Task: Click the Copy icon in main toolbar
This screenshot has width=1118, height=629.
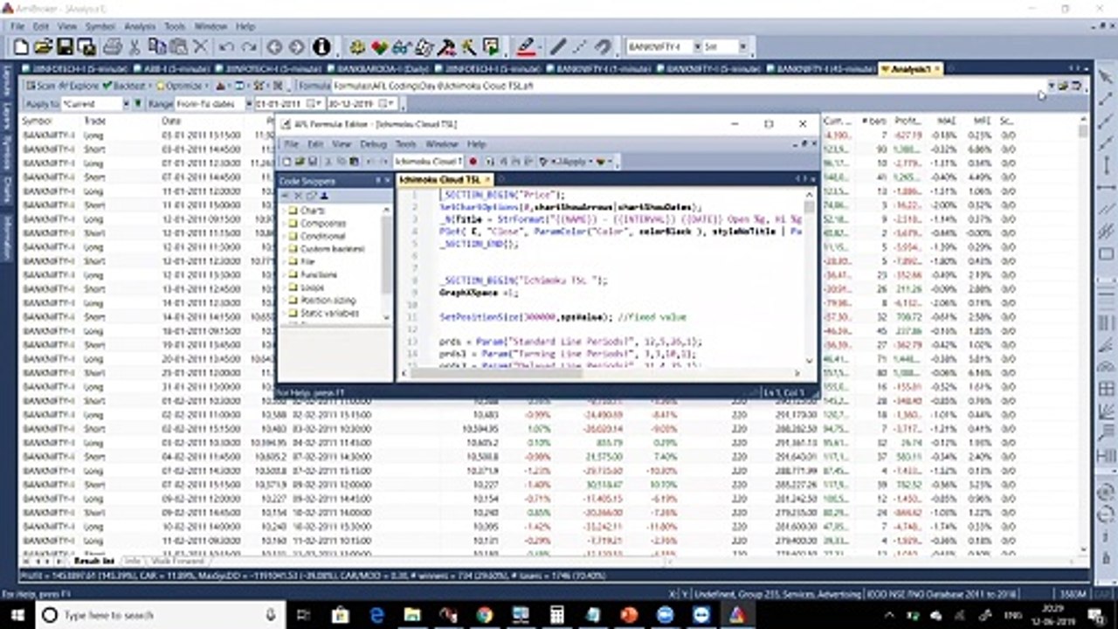Action: pos(157,46)
